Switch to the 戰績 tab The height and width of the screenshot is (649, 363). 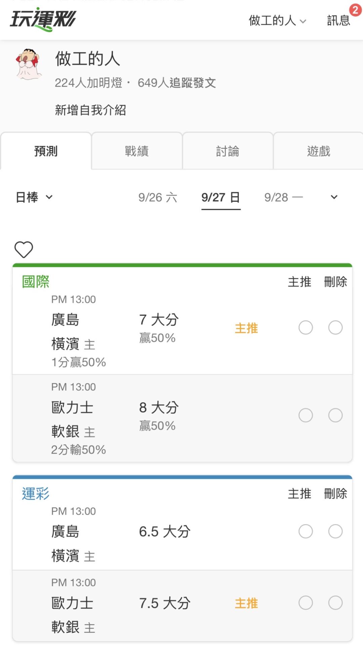tap(137, 151)
